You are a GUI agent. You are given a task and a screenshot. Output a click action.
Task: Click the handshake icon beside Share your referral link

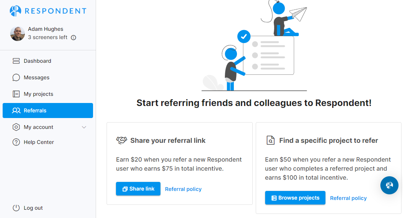pos(122,141)
